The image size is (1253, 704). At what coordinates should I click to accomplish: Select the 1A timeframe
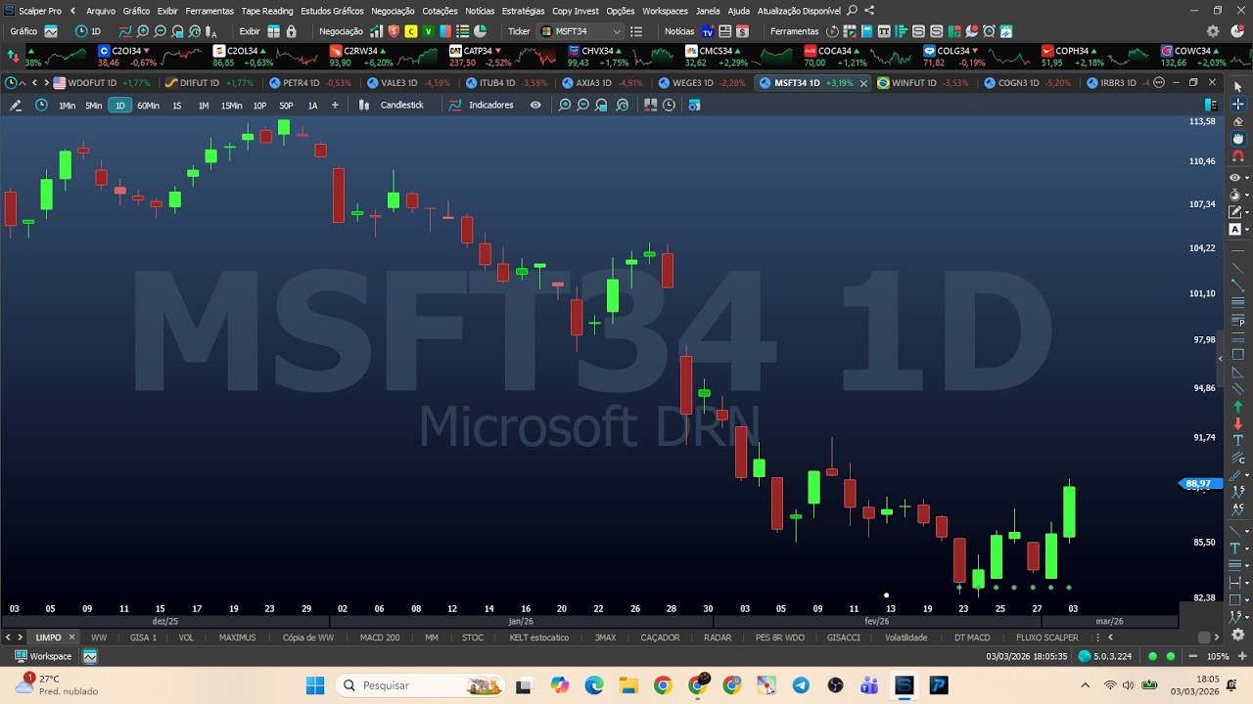point(312,105)
